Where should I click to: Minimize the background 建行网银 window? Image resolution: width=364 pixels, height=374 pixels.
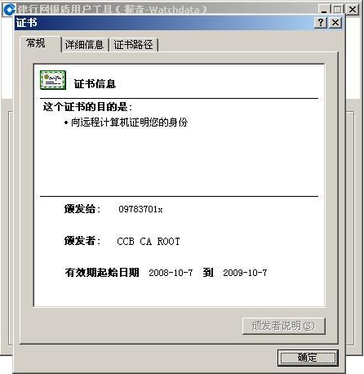(324, 10)
